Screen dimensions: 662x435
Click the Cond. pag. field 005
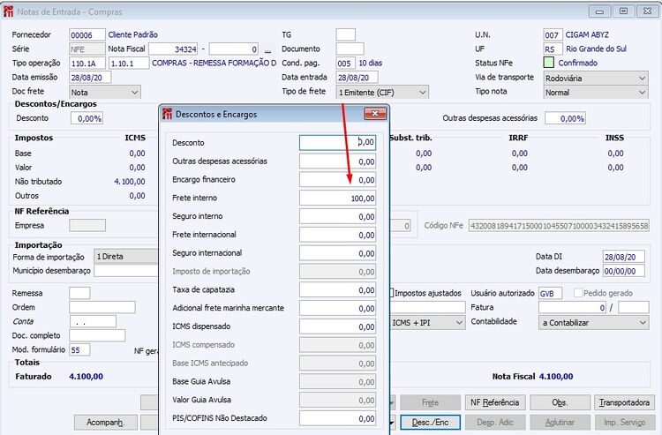346,64
